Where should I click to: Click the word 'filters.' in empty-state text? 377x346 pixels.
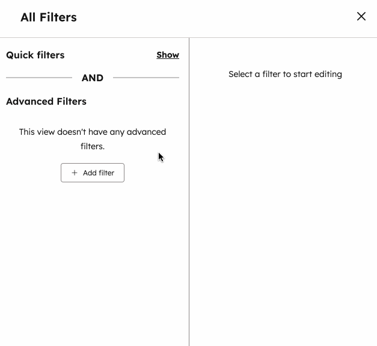93,146
